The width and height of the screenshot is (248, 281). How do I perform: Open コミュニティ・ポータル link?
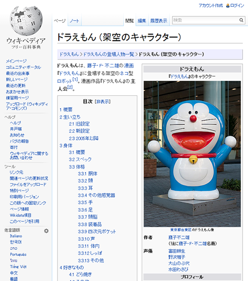click(23, 67)
